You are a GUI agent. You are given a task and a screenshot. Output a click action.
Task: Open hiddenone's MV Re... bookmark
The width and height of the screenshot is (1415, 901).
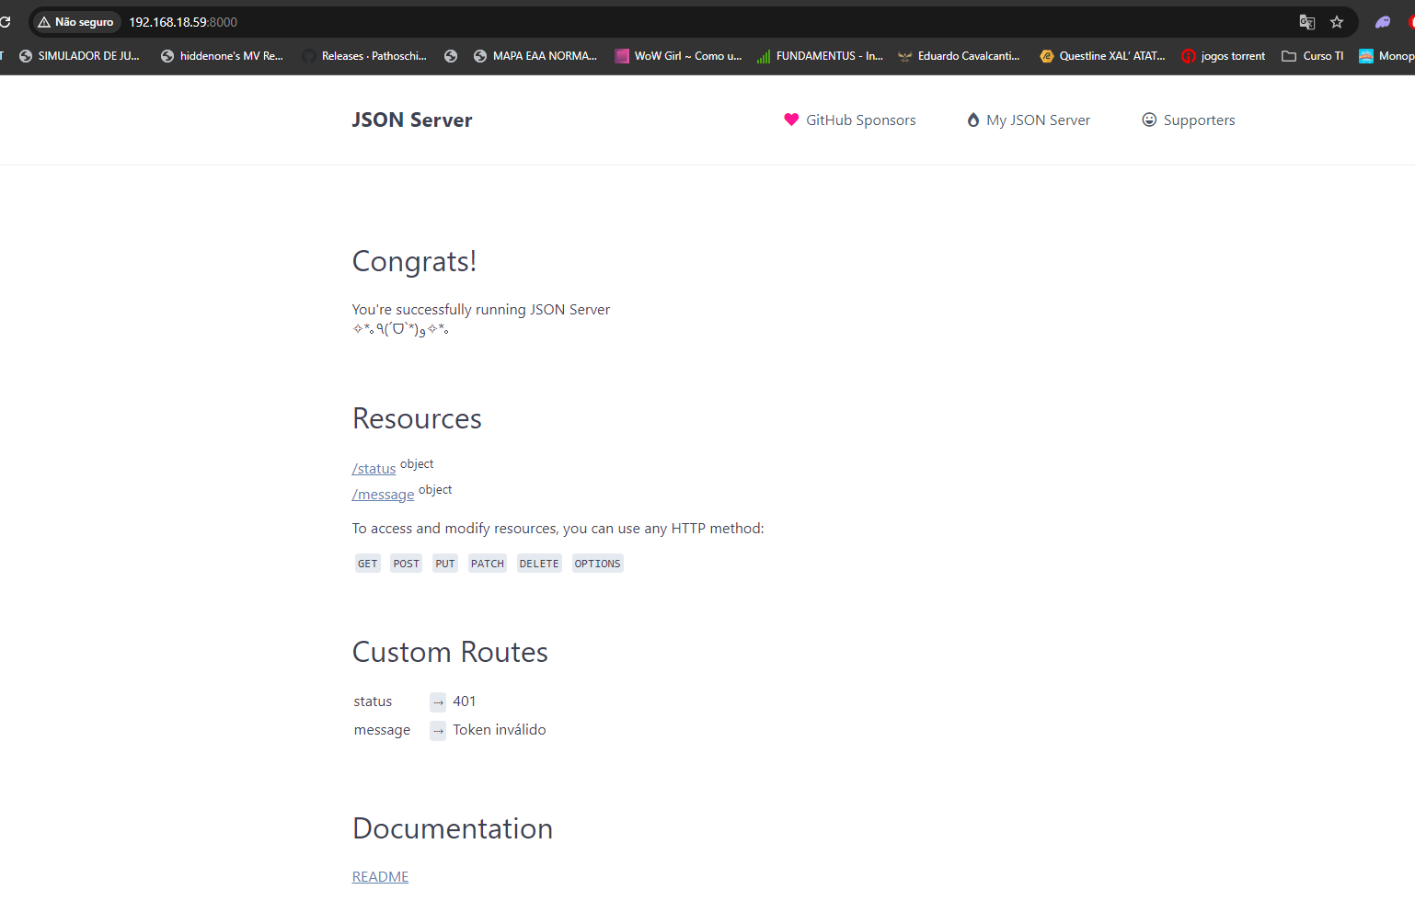(222, 56)
